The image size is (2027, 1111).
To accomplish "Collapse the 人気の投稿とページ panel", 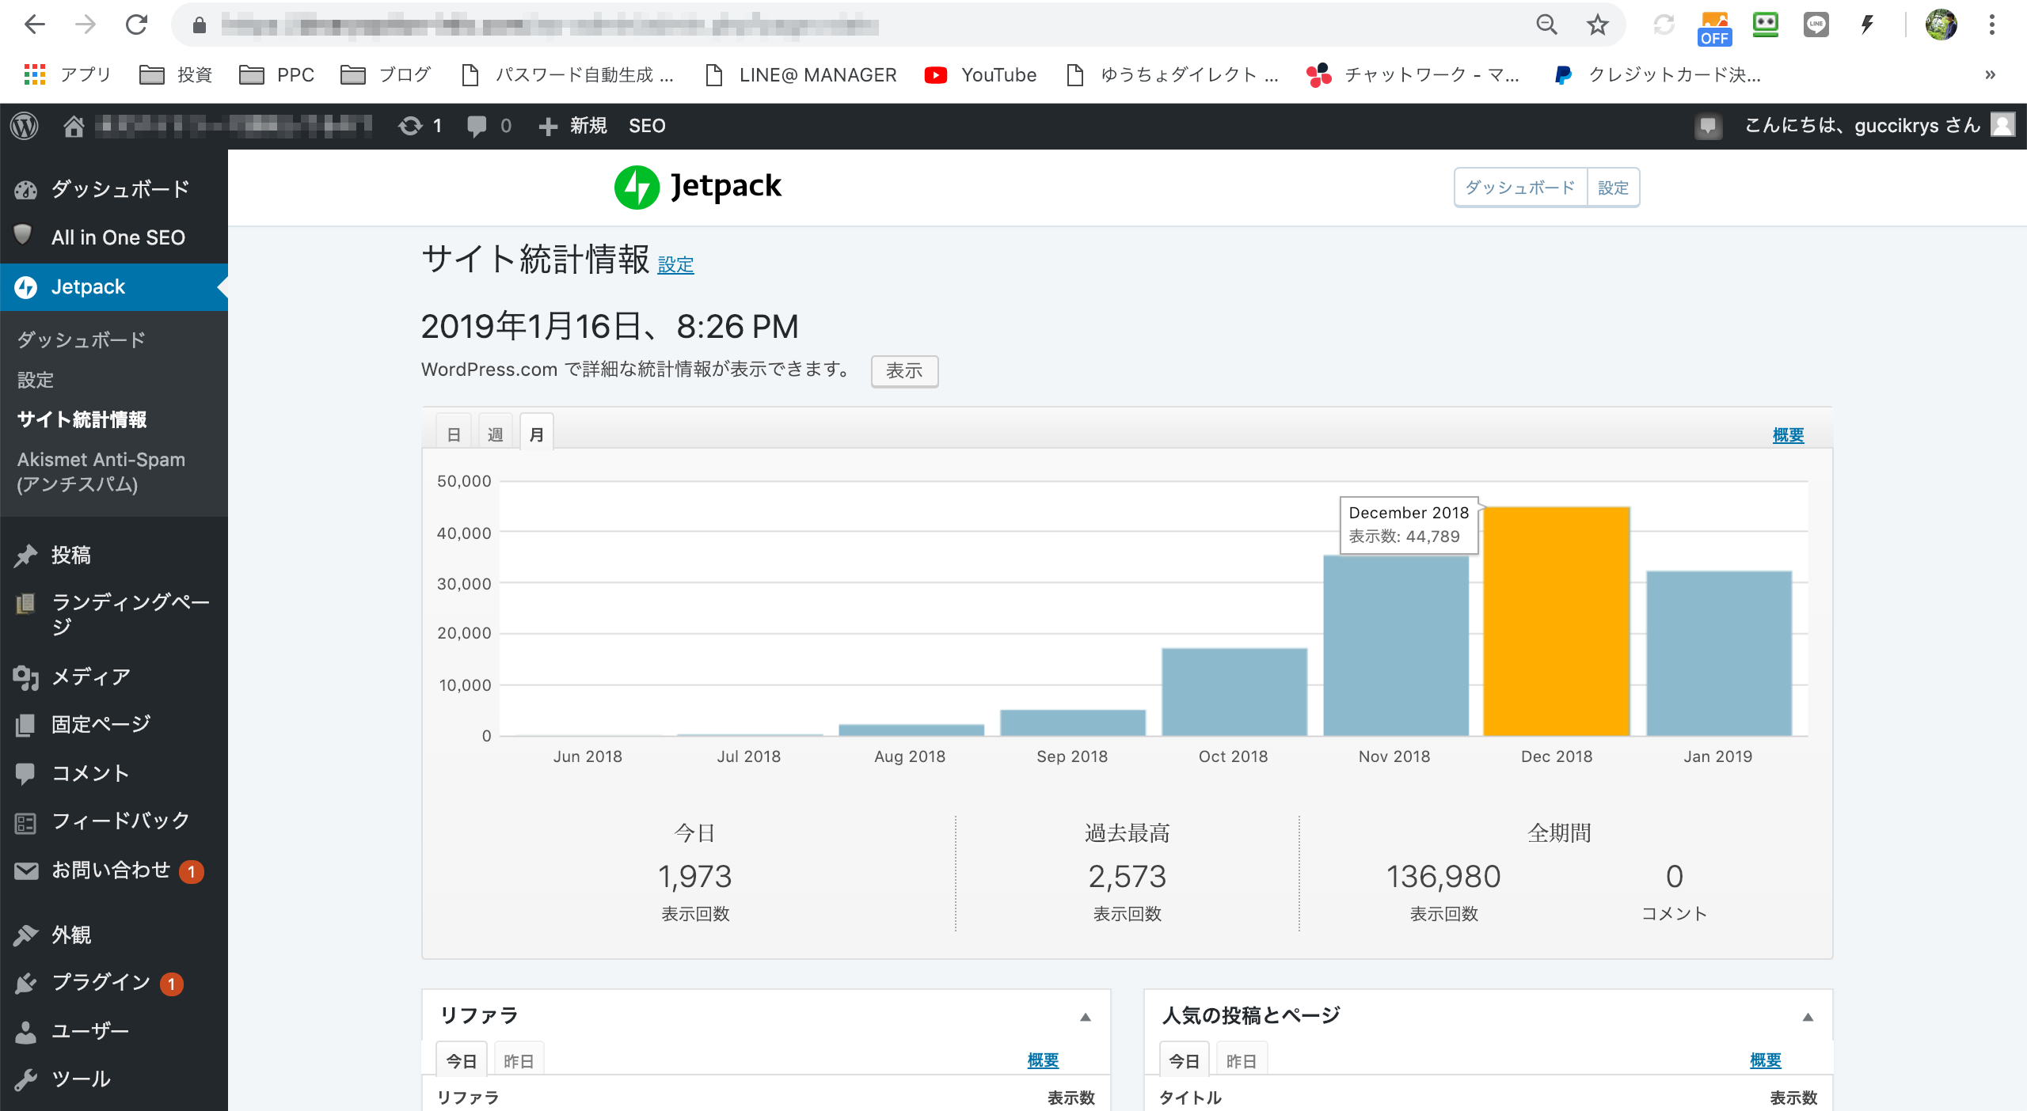I will 1808,1017.
